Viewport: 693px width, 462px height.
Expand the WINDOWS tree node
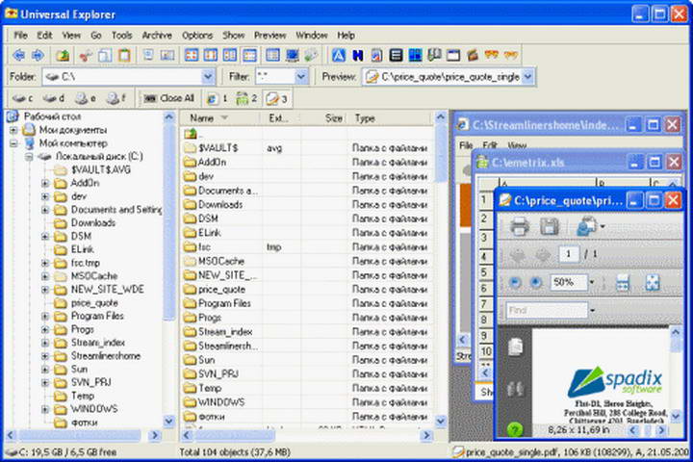[x=45, y=409]
